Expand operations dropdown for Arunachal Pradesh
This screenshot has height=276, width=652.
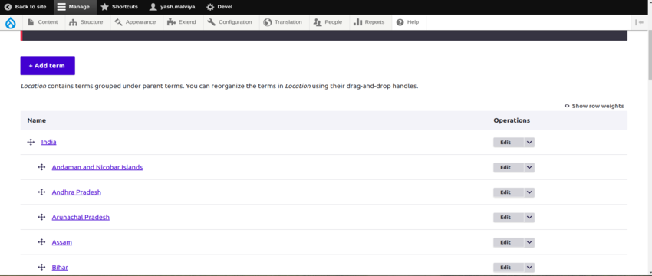pyautogui.click(x=529, y=218)
